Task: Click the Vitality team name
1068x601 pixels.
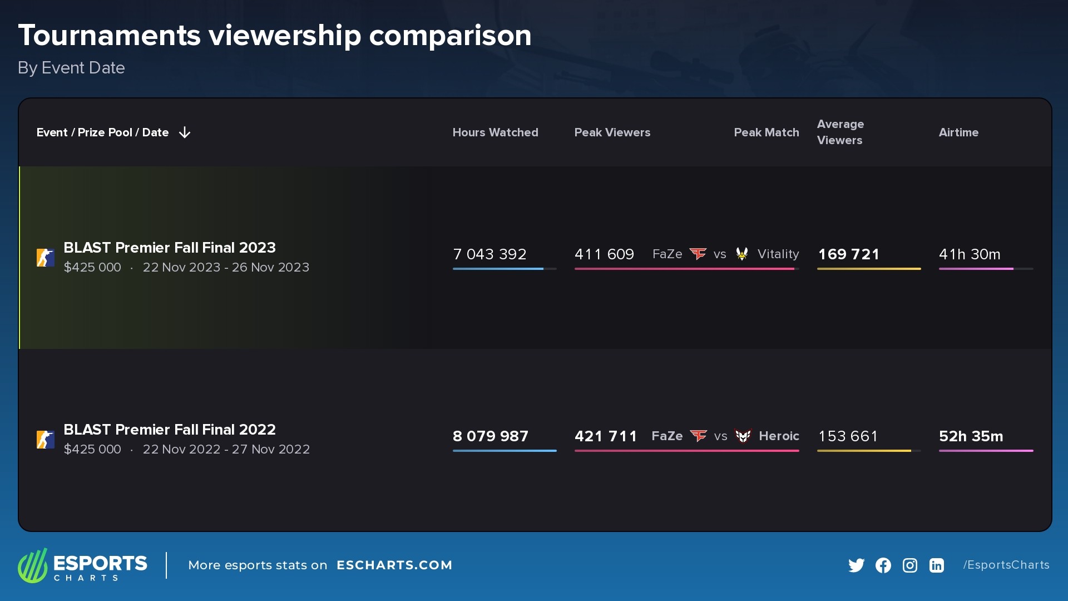Action: pos(778,254)
